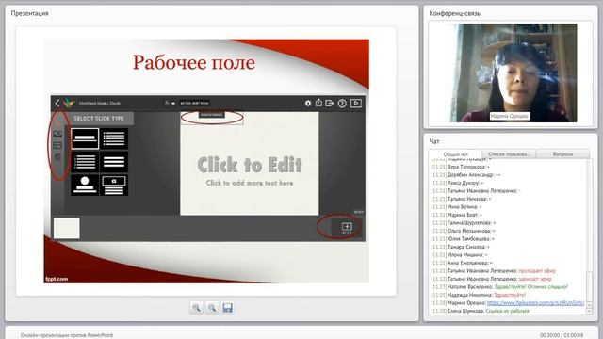Click the Чат panel title
This screenshot has width=603, height=339.
(x=434, y=141)
